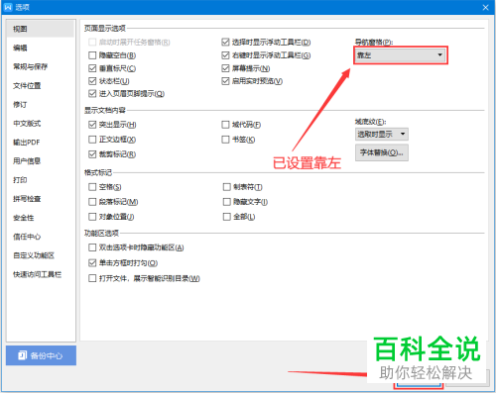Enable the 对象位置(J) checkbox
This screenshot has width=496, height=393.
(x=92, y=217)
